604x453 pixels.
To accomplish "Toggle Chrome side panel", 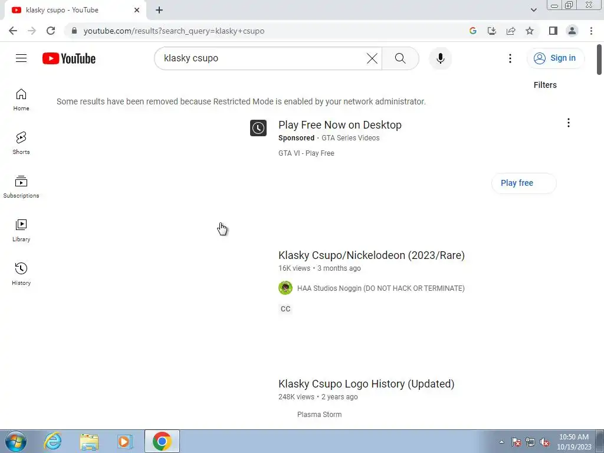I will point(553,31).
